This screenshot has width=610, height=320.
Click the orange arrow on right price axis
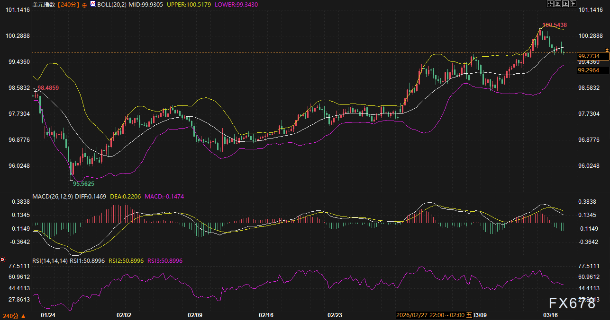click(607, 50)
